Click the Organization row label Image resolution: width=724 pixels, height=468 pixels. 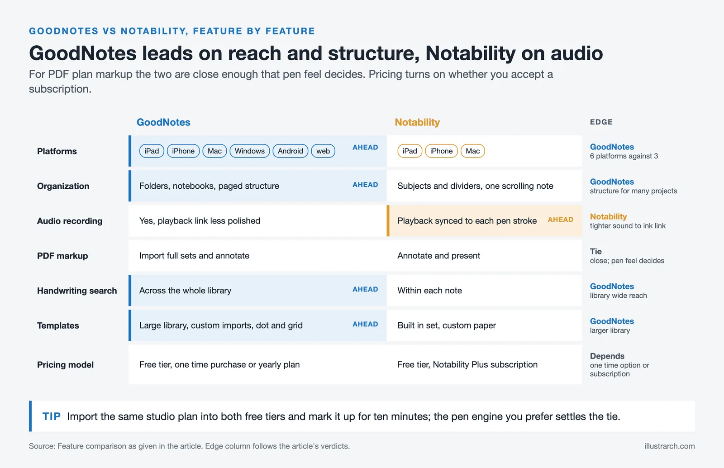click(63, 186)
